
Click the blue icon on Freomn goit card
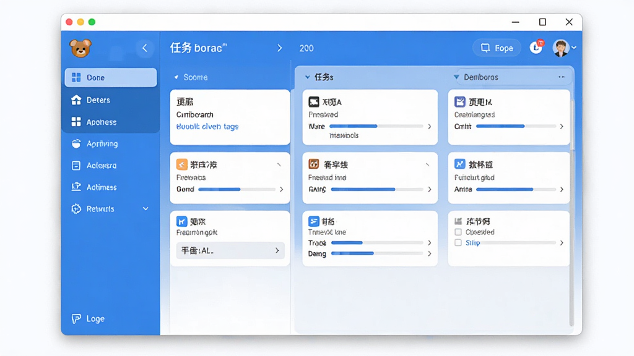182,221
